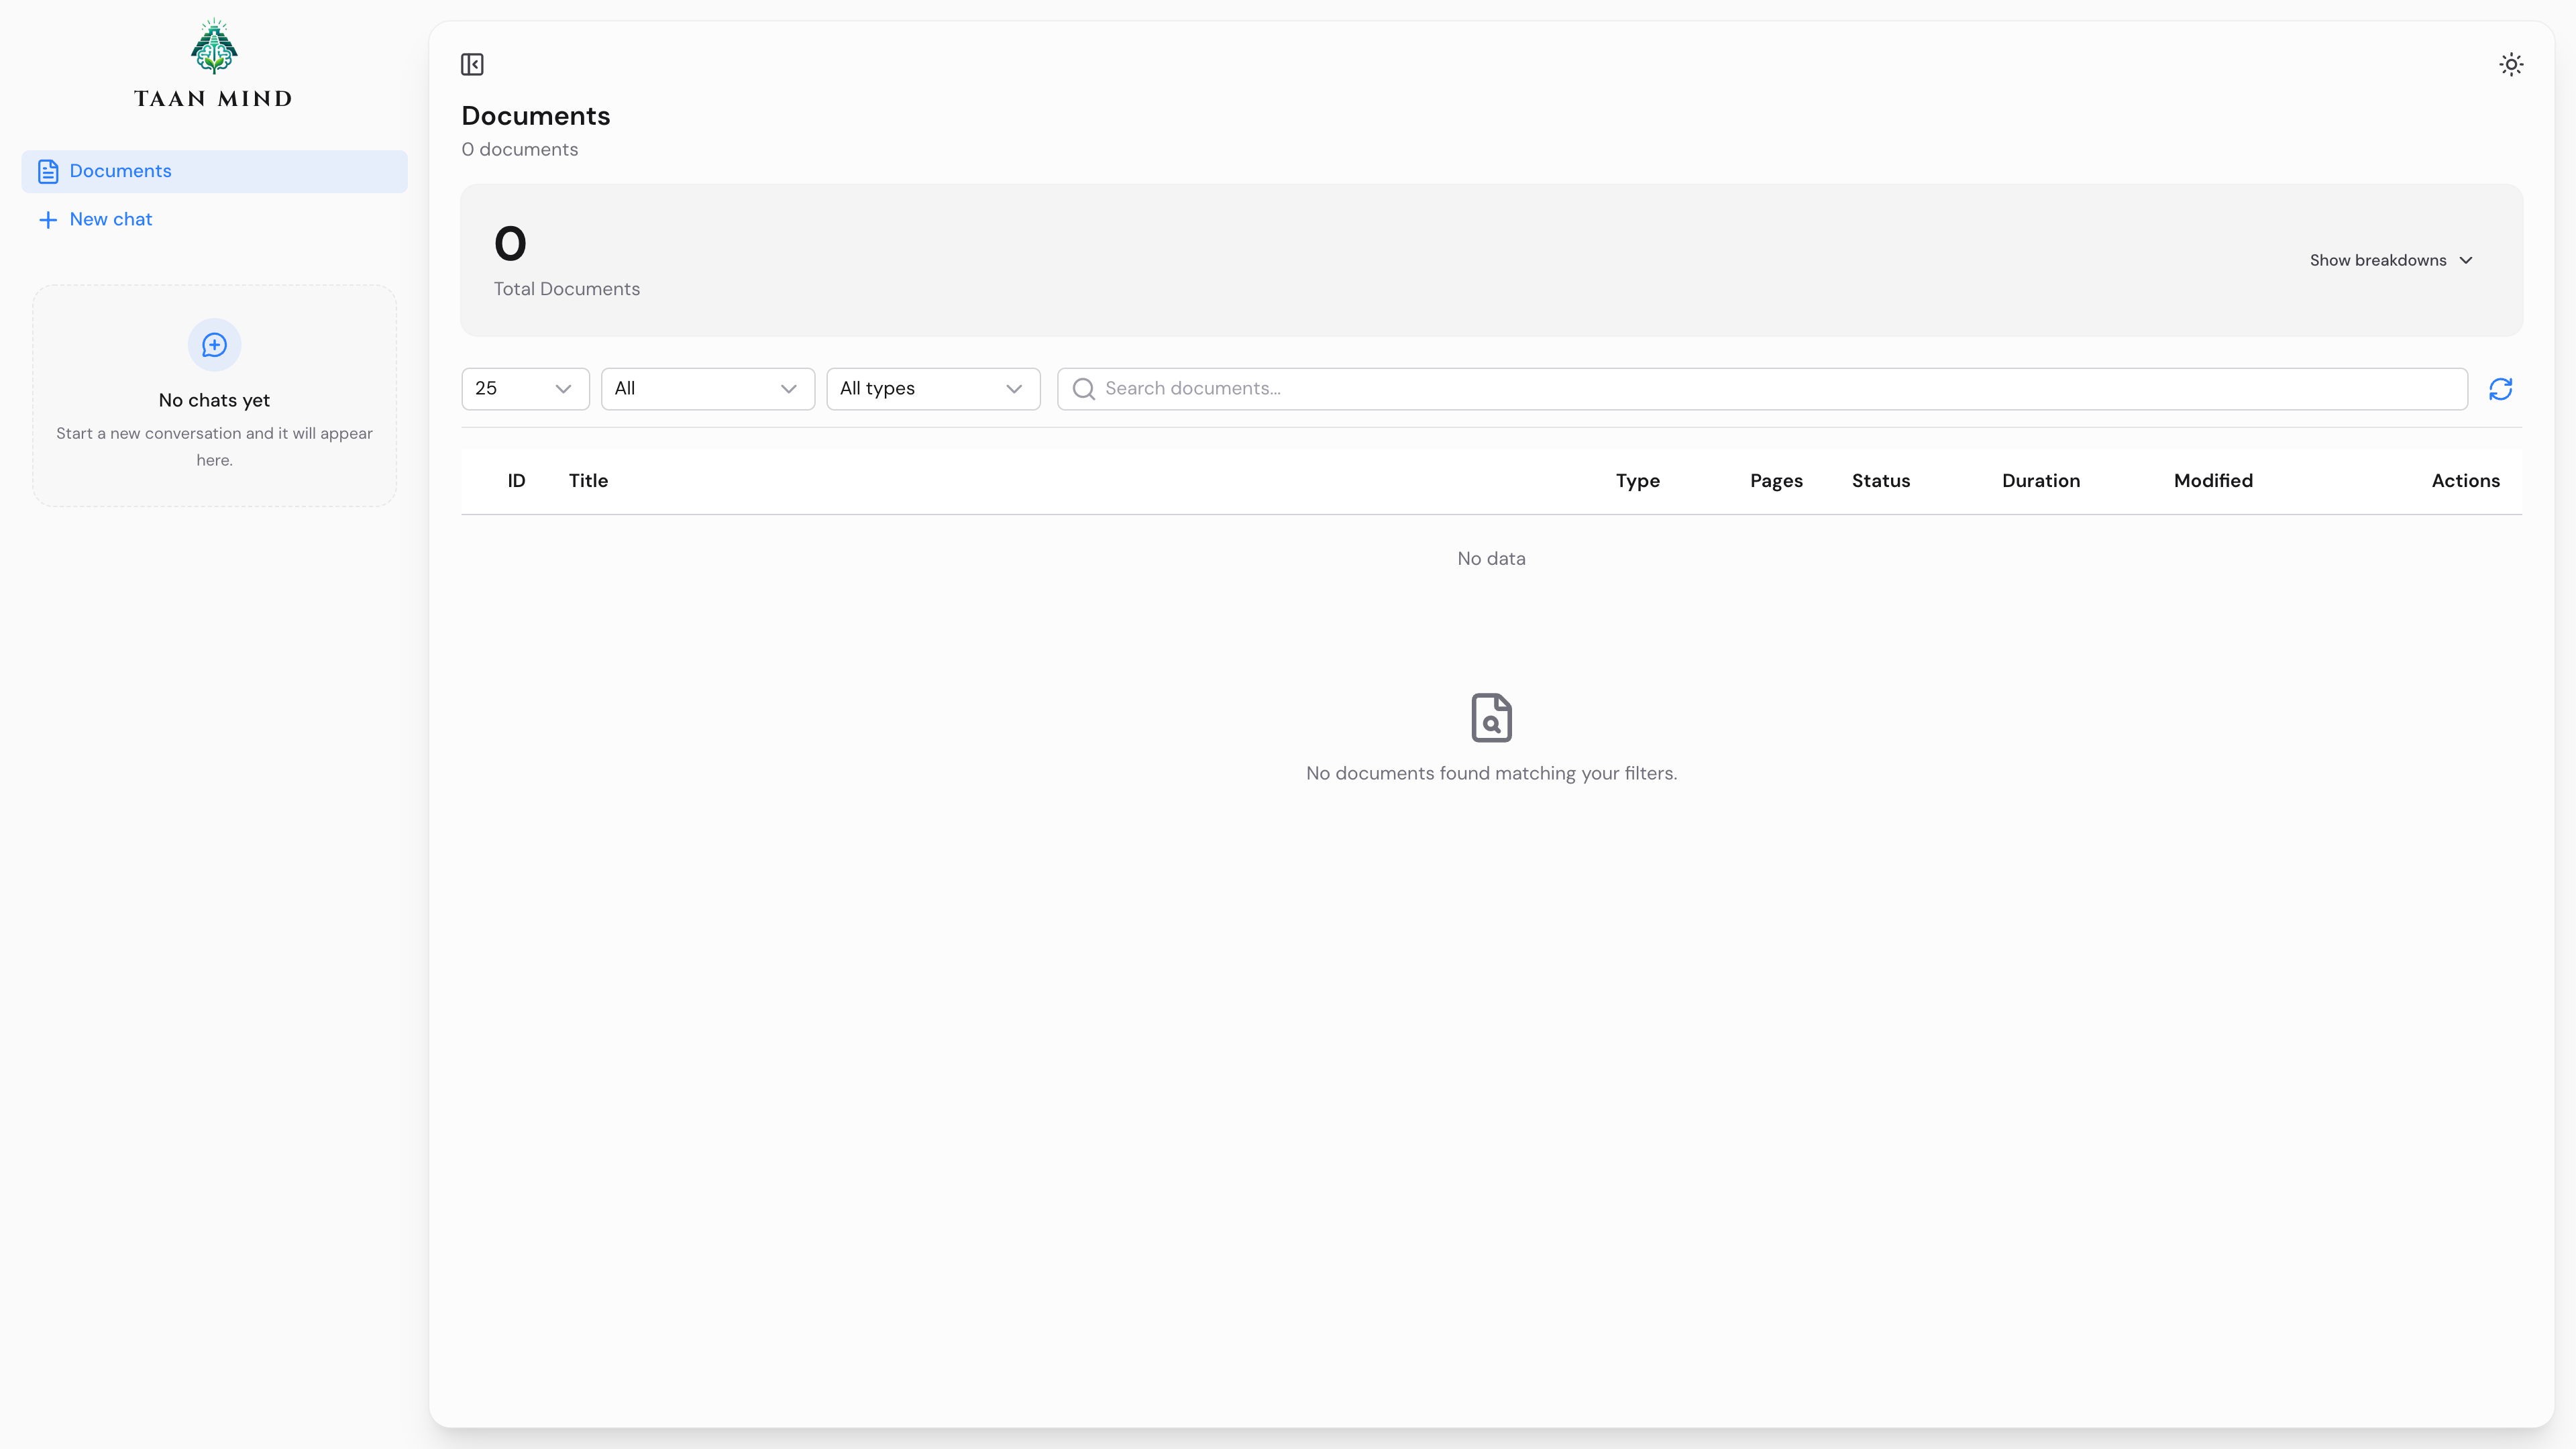Screen dimensions: 2576x1449
Task: Sort by the Type column header
Action: click(1638, 481)
